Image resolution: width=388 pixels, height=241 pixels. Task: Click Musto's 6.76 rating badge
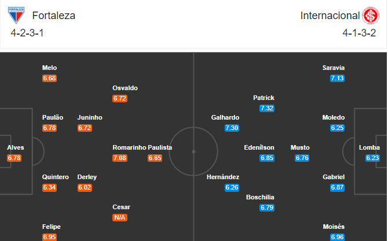pyautogui.click(x=302, y=158)
